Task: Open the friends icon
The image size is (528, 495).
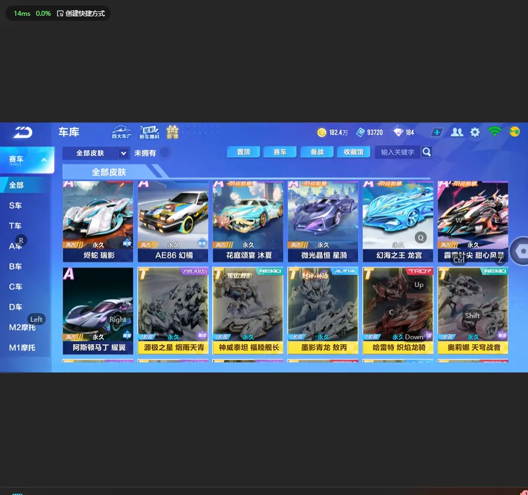Action: tap(457, 132)
